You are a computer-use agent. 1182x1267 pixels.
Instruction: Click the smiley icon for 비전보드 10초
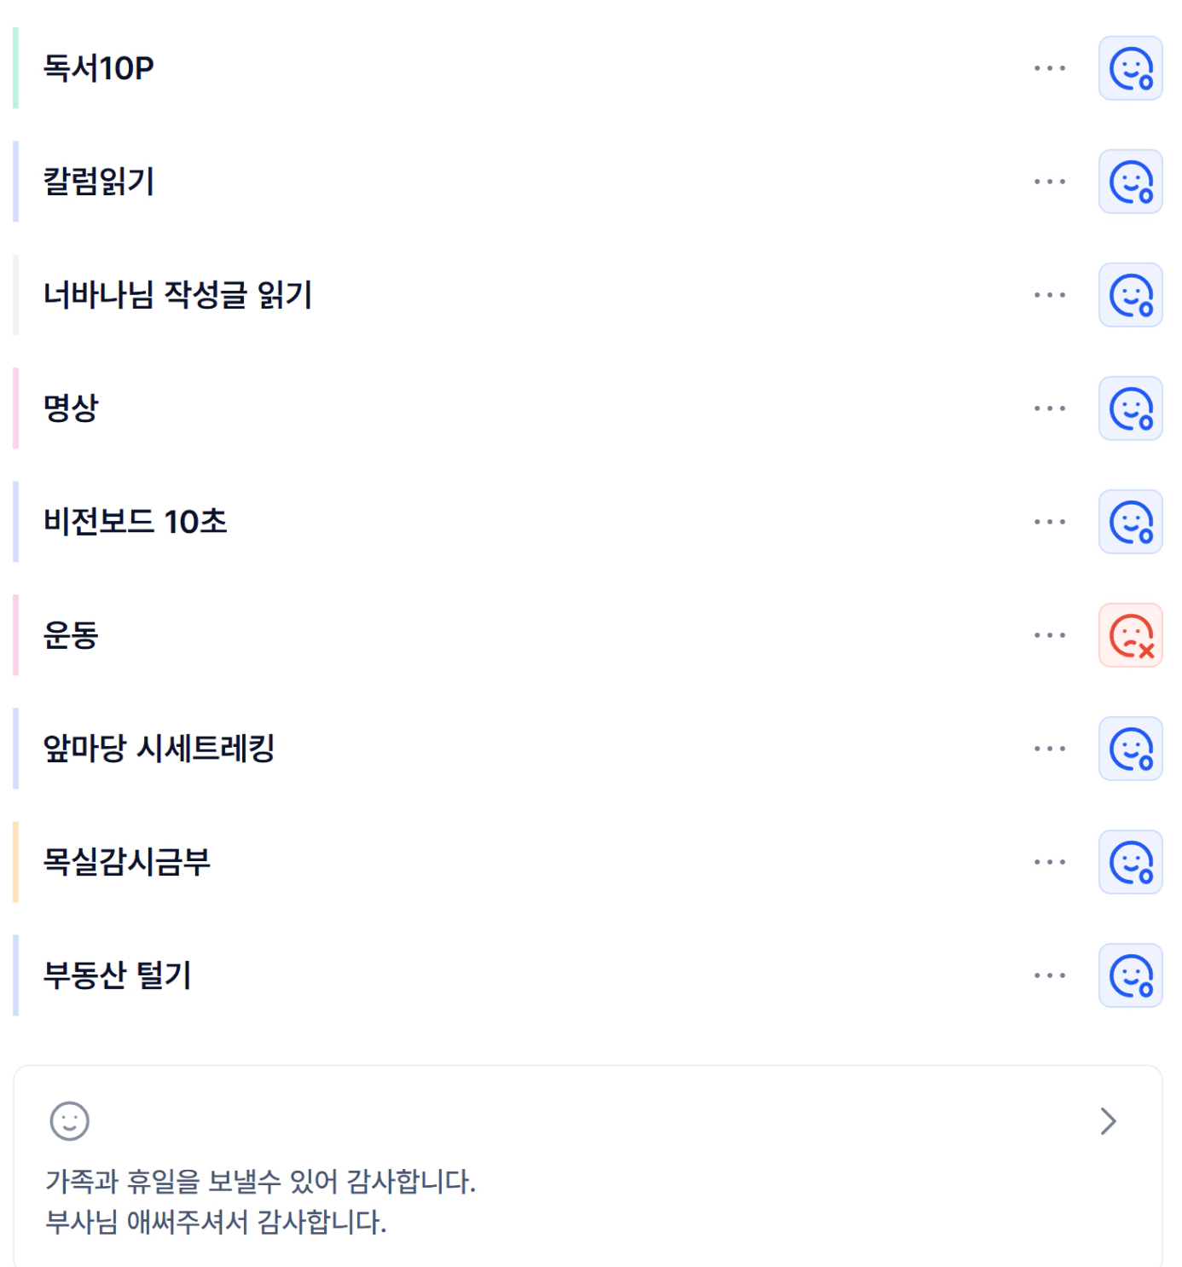click(x=1130, y=522)
